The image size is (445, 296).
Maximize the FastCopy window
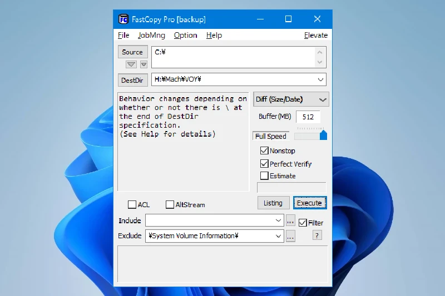coord(288,19)
